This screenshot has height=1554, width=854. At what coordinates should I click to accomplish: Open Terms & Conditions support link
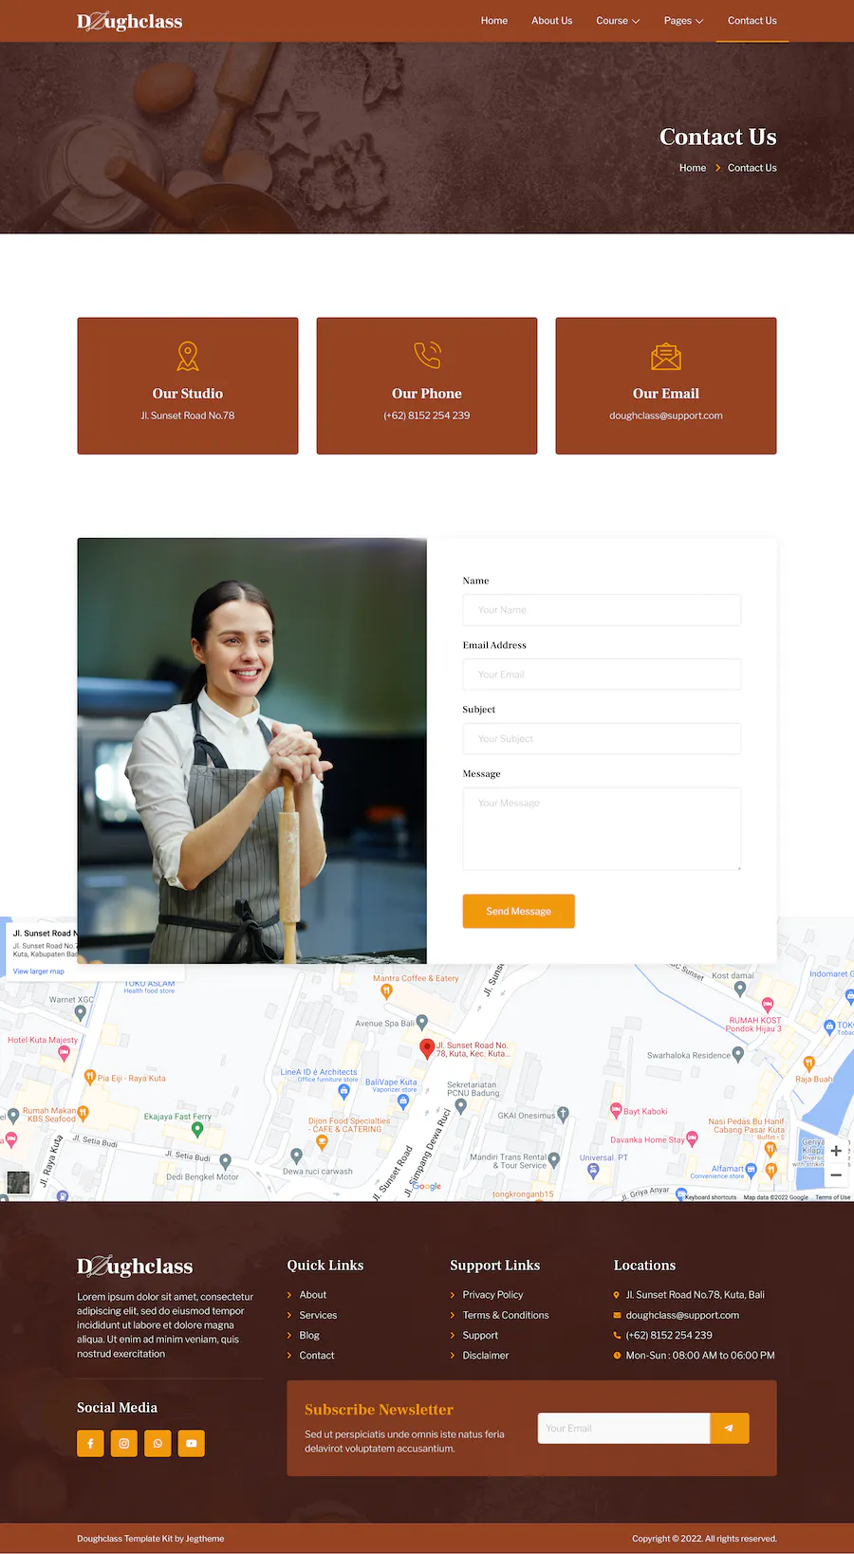click(x=506, y=1315)
